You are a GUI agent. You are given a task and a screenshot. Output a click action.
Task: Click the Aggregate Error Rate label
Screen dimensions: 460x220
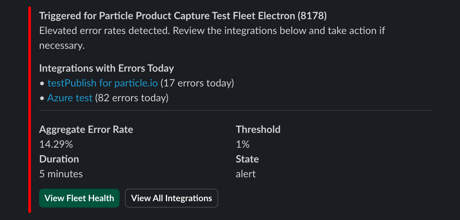[86, 130]
